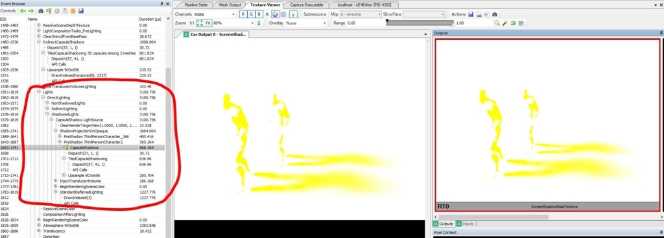Click the goto-location binoculars icon in Actions
The width and height of the screenshot is (664, 238).
click(494, 14)
